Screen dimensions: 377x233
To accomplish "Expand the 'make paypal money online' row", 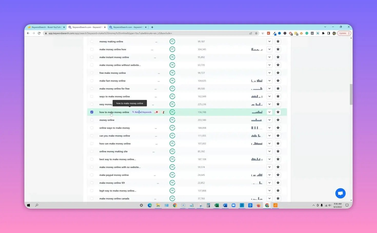I will point(269,175).
